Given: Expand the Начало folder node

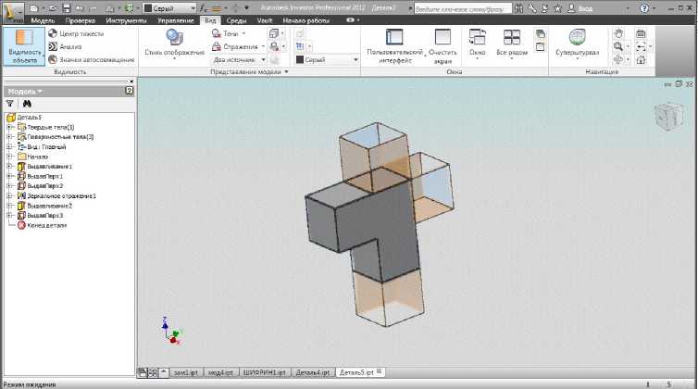Looking at the screenshot, I should click(x=9, y=157).
